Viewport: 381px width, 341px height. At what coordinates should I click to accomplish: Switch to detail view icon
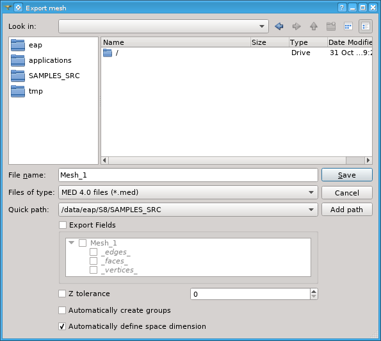pos(366,26)
